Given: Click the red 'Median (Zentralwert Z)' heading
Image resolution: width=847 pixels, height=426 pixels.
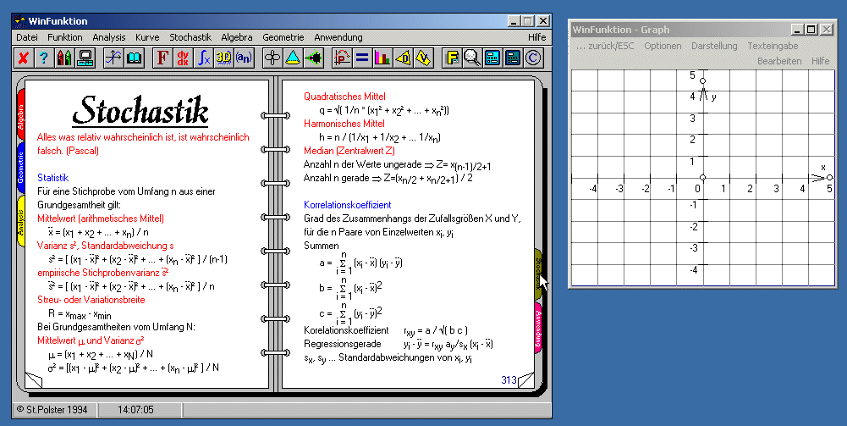Looking at the screenshot, I should (349, 151).
